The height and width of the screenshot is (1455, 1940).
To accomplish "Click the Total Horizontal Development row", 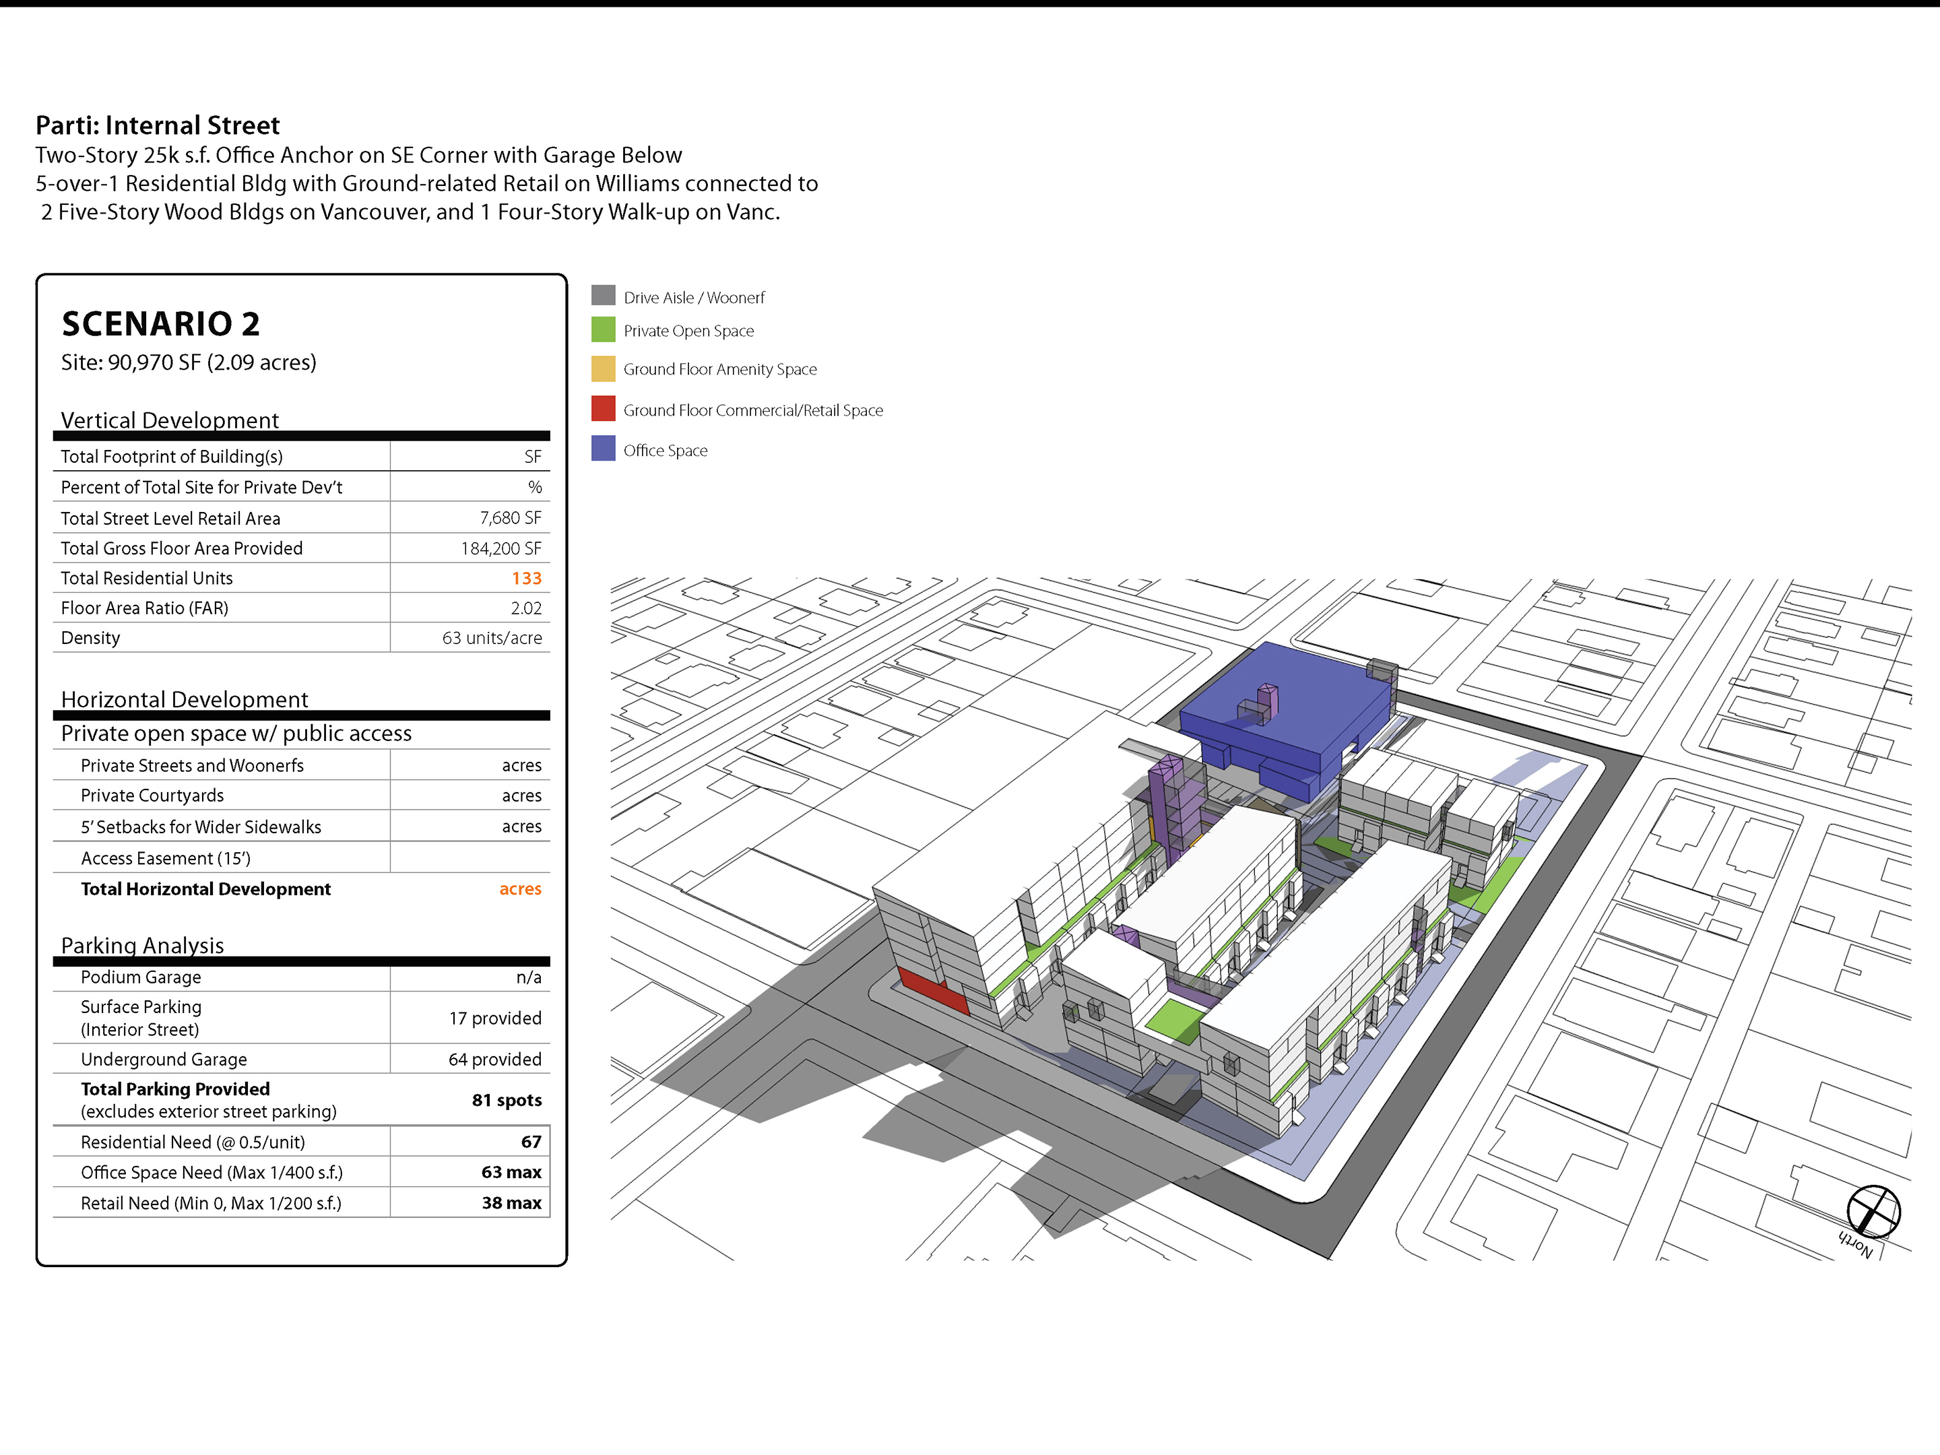I will (205, 889).
